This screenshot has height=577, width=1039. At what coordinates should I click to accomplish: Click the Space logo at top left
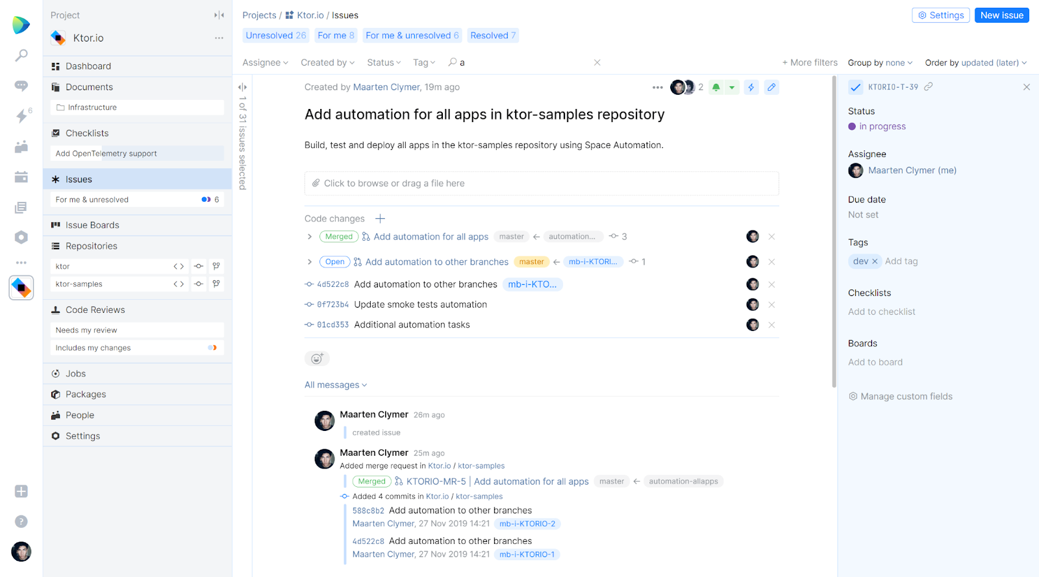tap(21, 25)
